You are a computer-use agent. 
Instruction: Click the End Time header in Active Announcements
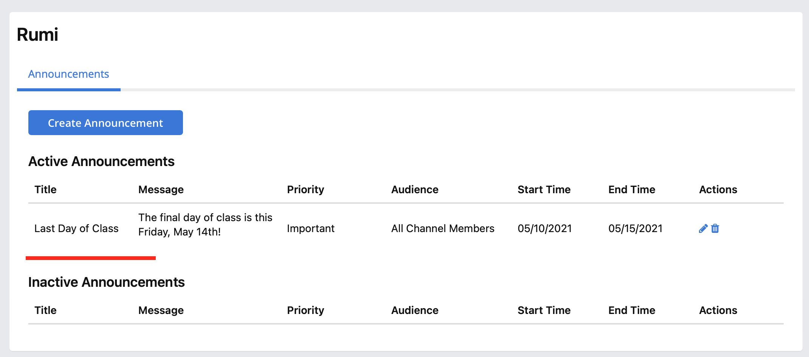point(632,189)
